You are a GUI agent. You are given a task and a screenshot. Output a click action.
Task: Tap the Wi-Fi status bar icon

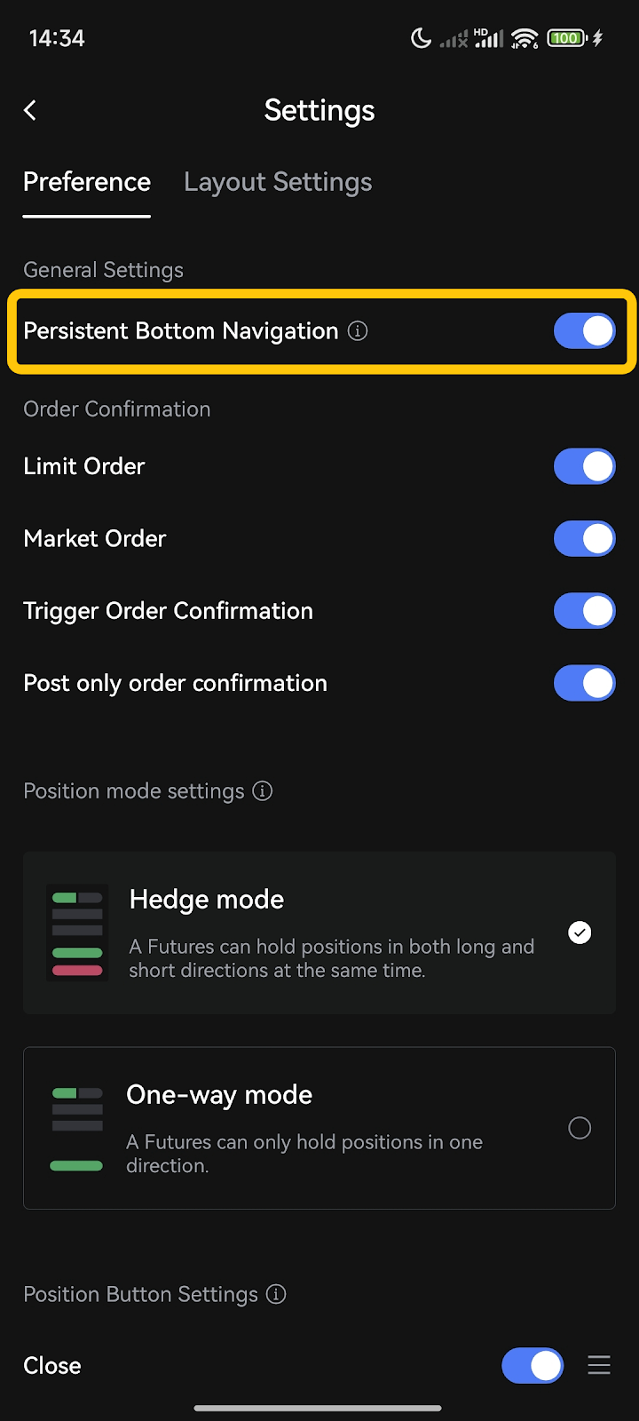point(525,38)
